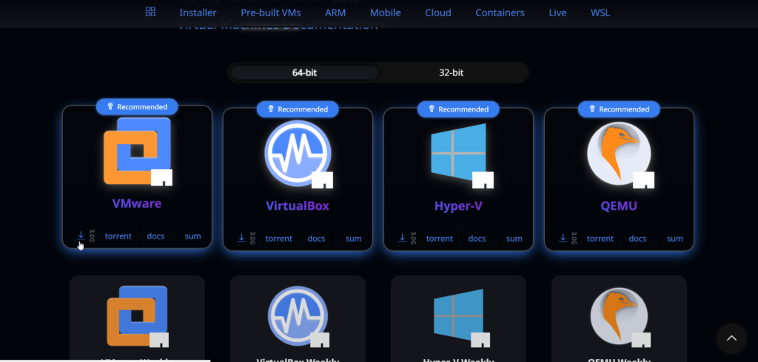This screenshot has width=758, height=362.
Task: Download the Hyper-V image via arrow icon
Action: coord(402,239)
